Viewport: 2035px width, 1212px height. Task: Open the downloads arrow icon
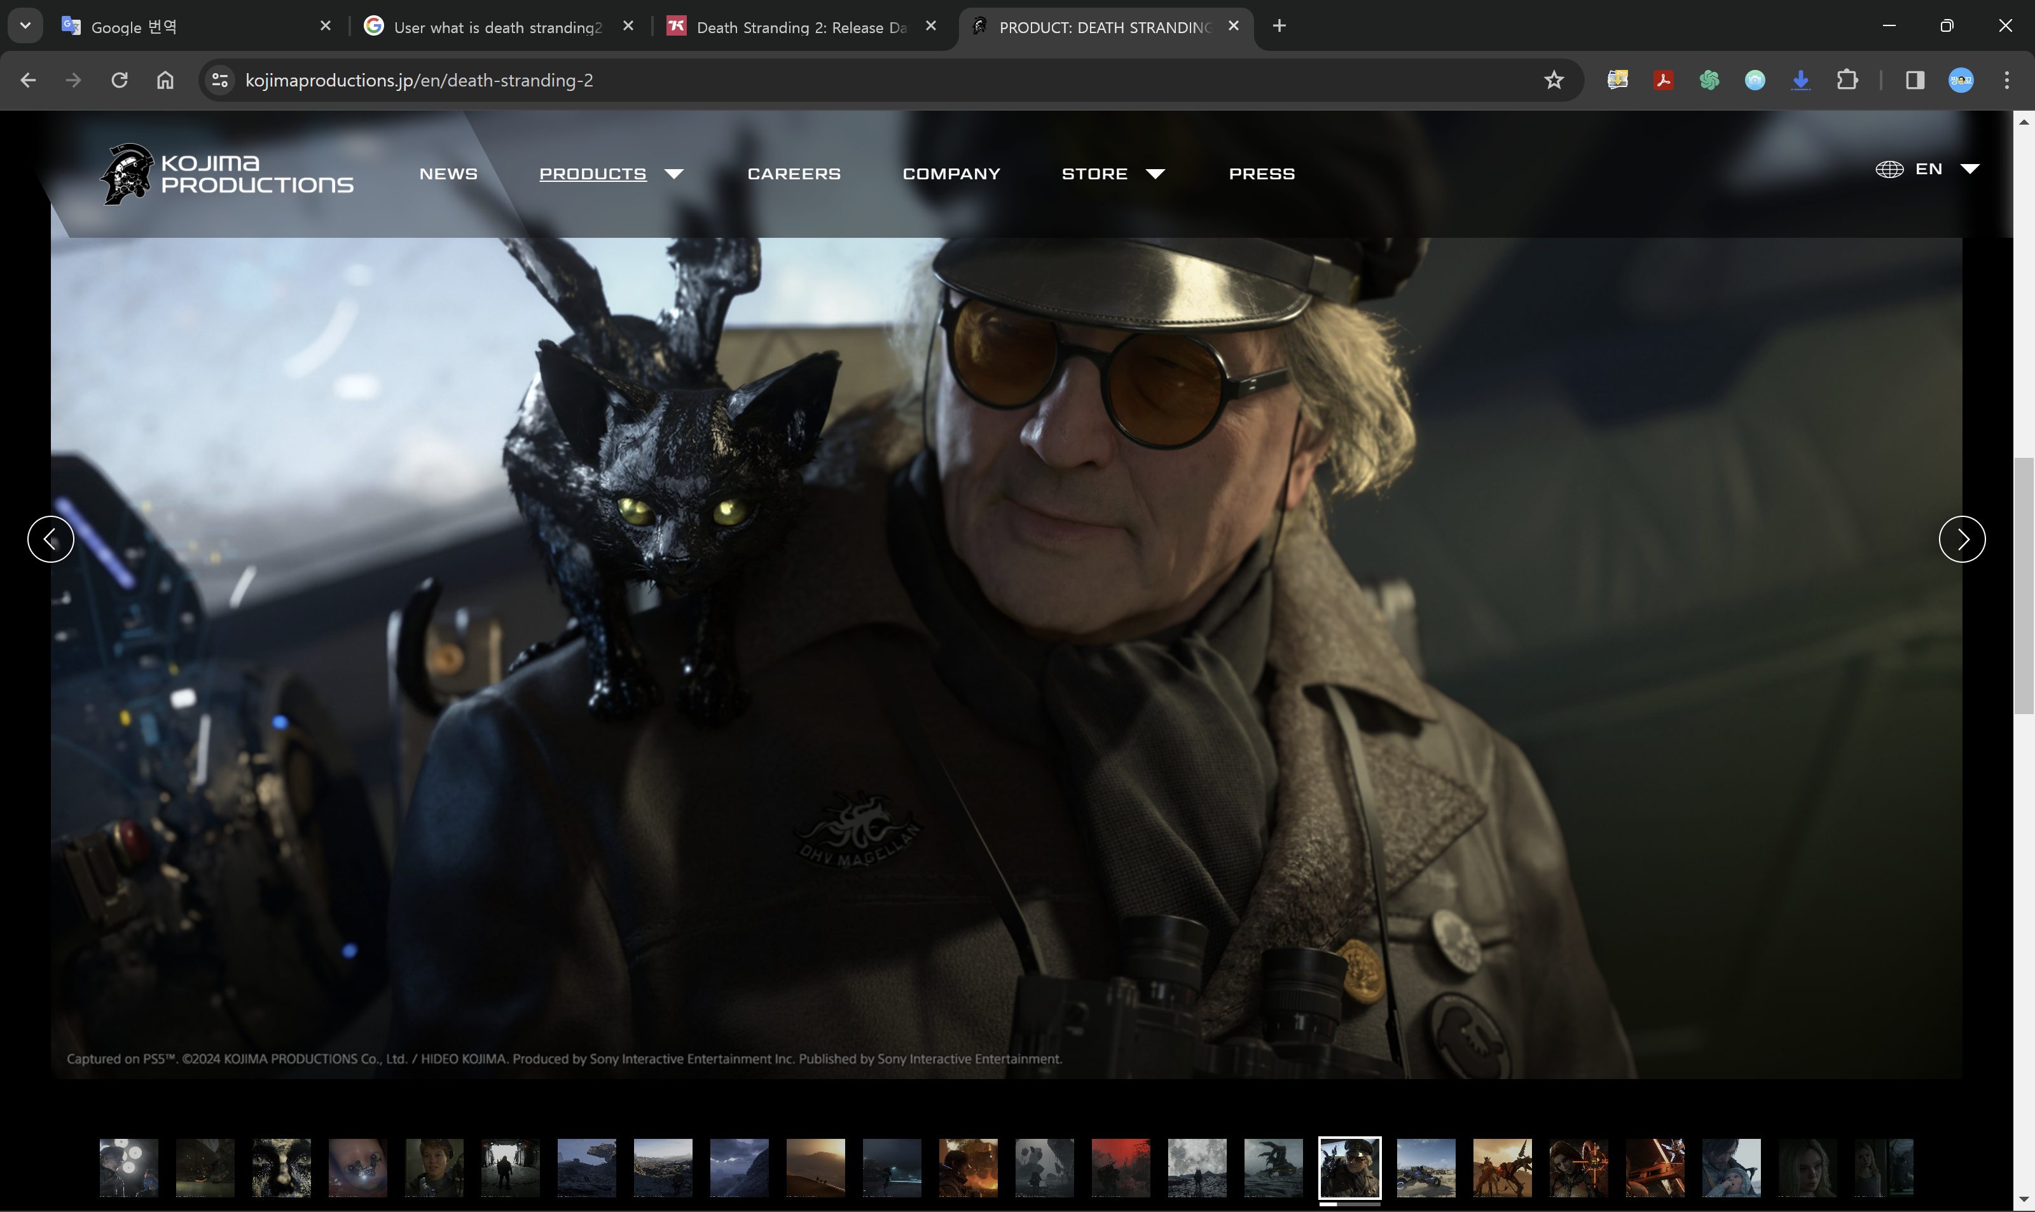click(x=1800, y=80)
